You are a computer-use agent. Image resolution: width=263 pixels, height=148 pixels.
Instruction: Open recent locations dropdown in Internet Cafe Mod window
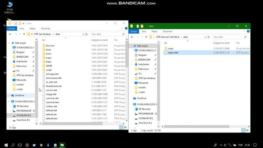[142, 37]
